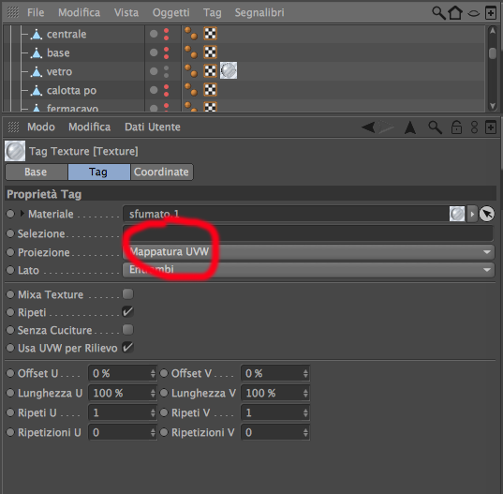This screenshot has width=503, height=494.
Task: Click the Ripeti U value field
Action: click(x=122, y=412)
